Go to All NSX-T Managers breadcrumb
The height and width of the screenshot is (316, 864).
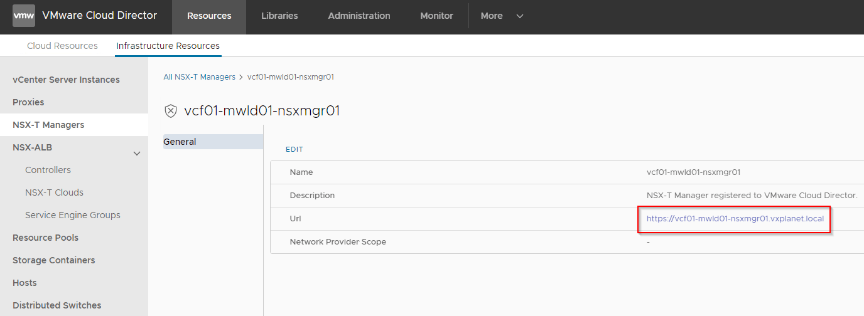[x=199, y=77]
